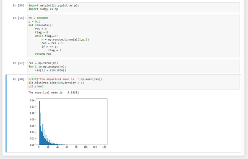Select the print and histogram cell In [58]
The height and width of the screenshot is (159, 248).
tap(133, 83)
